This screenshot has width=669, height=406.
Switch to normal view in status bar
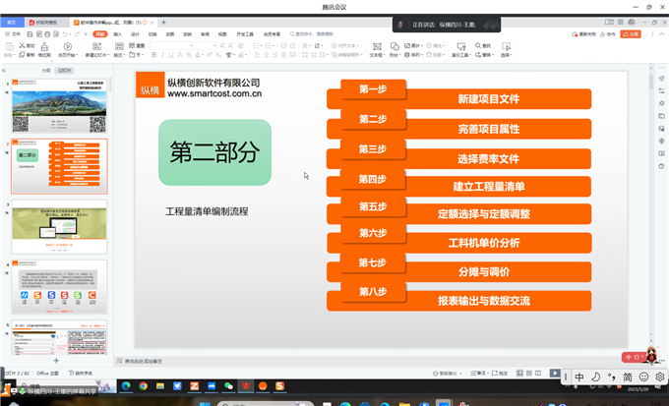(x=519, y=374)
